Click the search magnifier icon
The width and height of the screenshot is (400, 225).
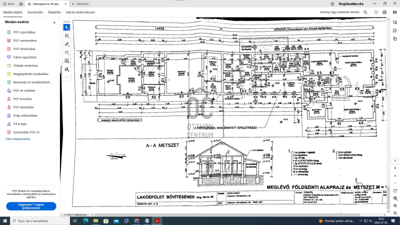coord(364,12)
